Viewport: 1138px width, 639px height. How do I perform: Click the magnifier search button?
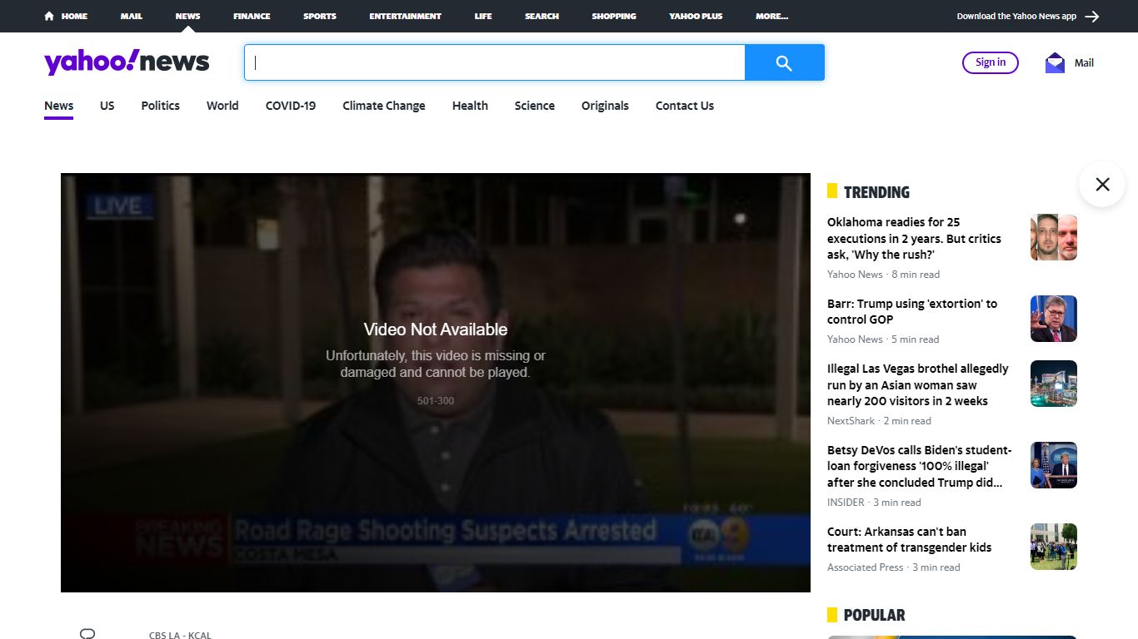tap(784, 62)
